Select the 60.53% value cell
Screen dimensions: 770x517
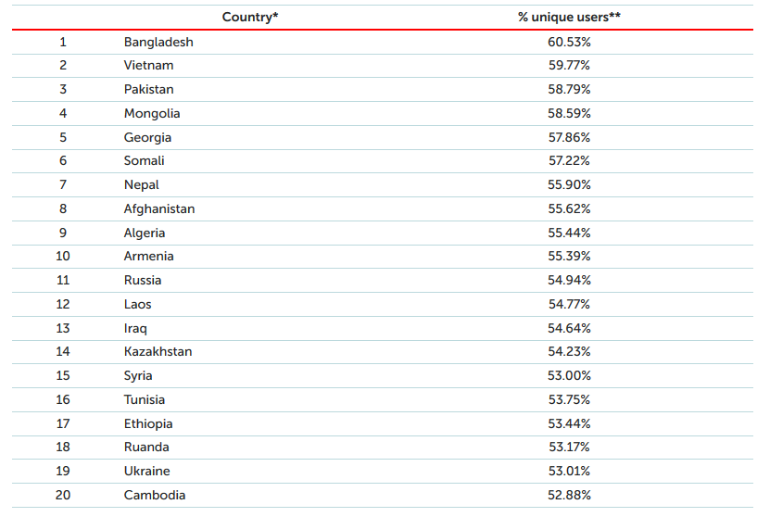coord(569,42)
